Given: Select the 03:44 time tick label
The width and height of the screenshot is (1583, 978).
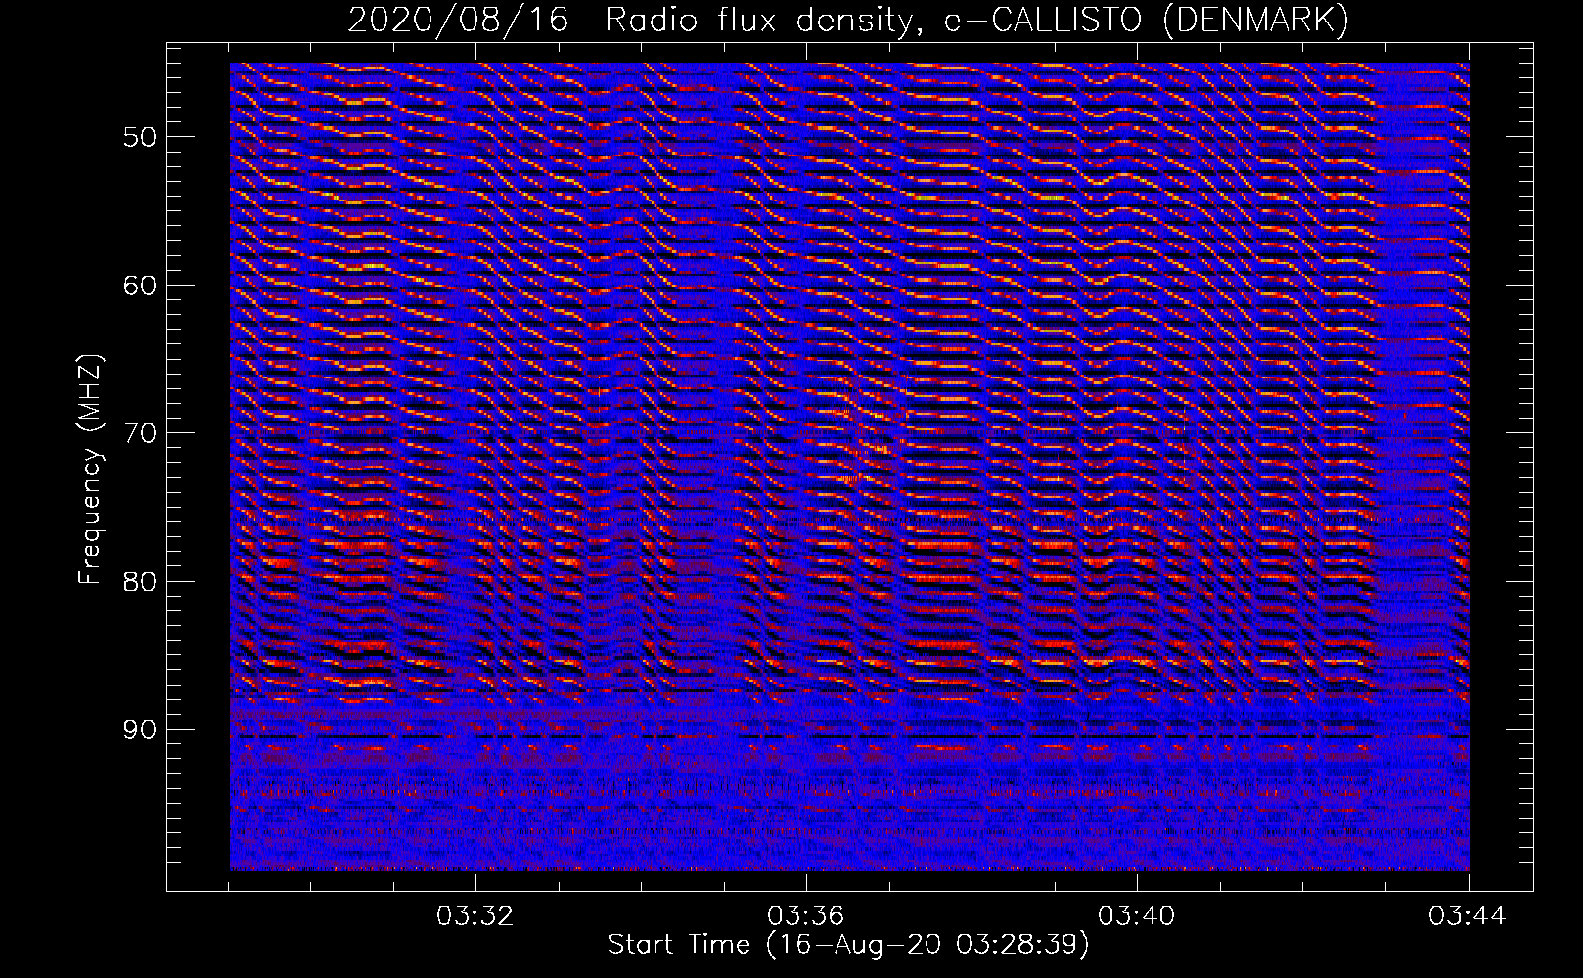Looking at the screenshot, I should pos(1468,916).
